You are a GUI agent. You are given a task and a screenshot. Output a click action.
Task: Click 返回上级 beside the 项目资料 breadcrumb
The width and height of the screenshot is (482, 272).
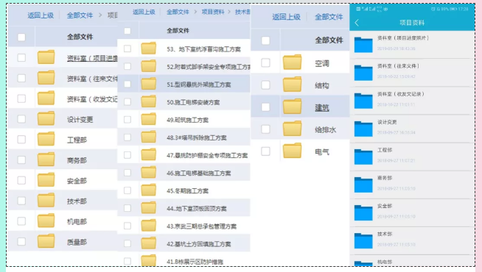pos(144,12)
